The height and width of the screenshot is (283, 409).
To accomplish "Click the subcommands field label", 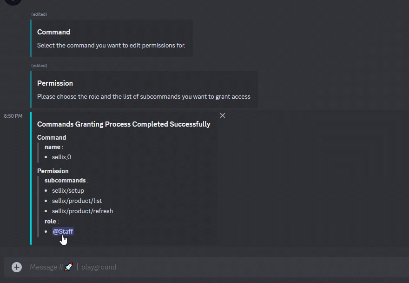I will coord(65,180).
